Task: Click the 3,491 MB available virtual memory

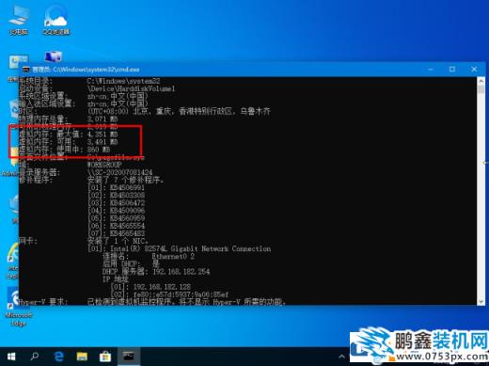Action: [x=103, y=142]
